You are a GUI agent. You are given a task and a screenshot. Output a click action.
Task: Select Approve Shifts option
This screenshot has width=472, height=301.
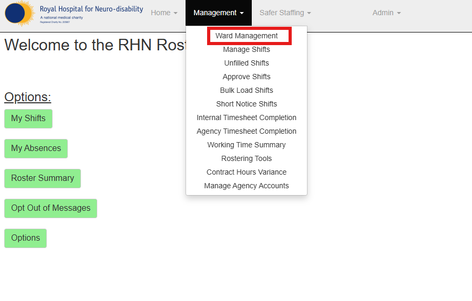[247, 77]
